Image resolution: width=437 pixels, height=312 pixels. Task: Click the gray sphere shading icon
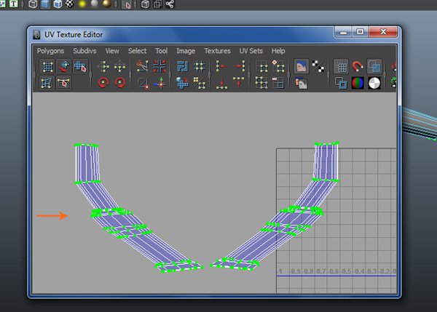pyautogui.click(x=95, y=4)
